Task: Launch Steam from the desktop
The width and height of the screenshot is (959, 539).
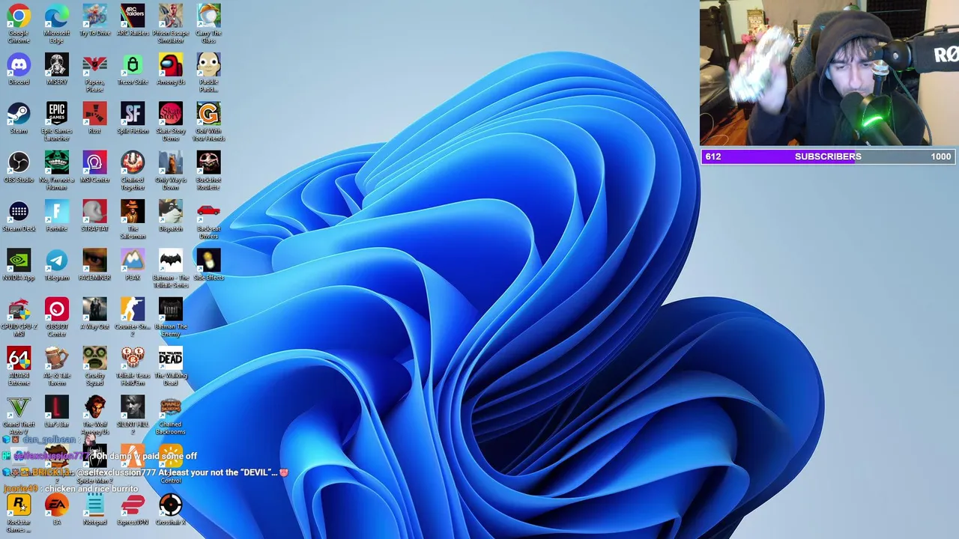Action: tap(19, 118)
